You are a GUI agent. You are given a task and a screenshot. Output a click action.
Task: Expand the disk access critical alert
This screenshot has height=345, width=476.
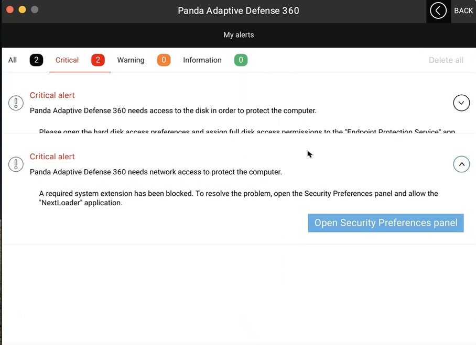[x=461, y=103]
